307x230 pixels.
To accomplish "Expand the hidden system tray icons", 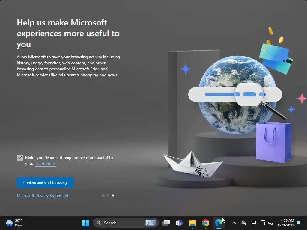I will [x=234, y=223].
